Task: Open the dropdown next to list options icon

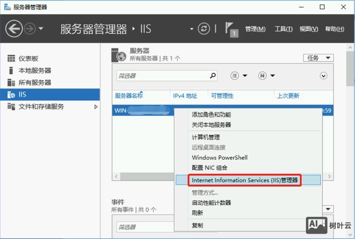Action: point(245,76)
